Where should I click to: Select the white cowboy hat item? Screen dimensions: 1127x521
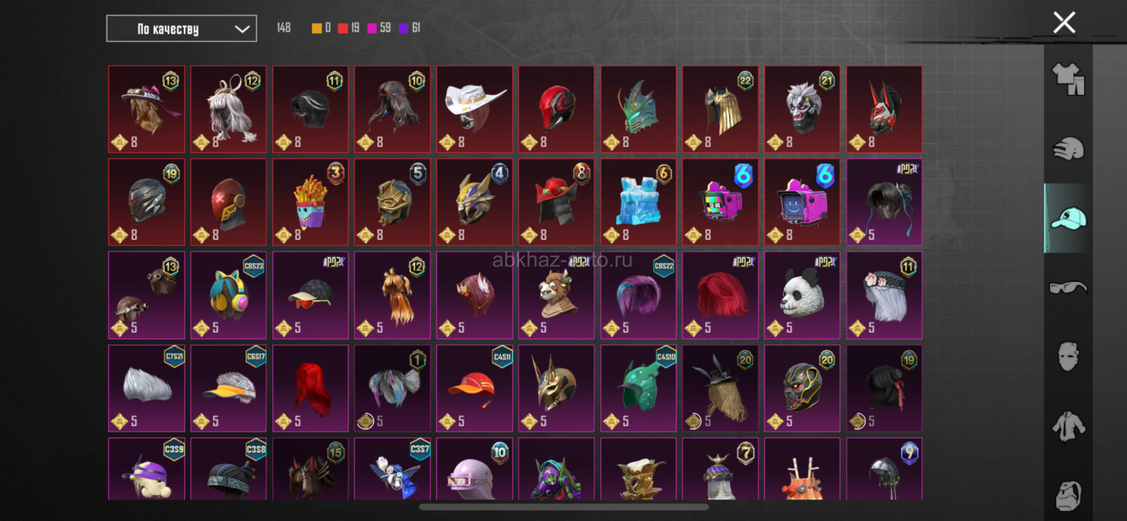[475, 109]
